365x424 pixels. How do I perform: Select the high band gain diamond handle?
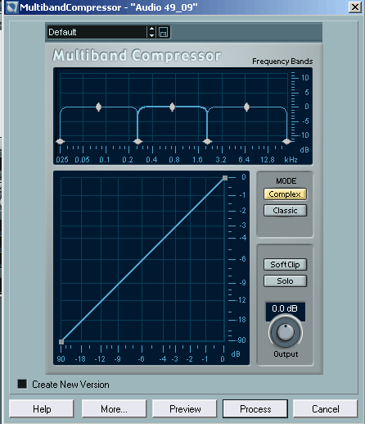click(x=246, y=107)
